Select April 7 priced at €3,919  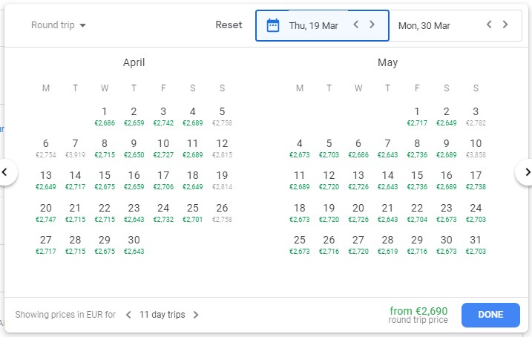pos(75,147)
